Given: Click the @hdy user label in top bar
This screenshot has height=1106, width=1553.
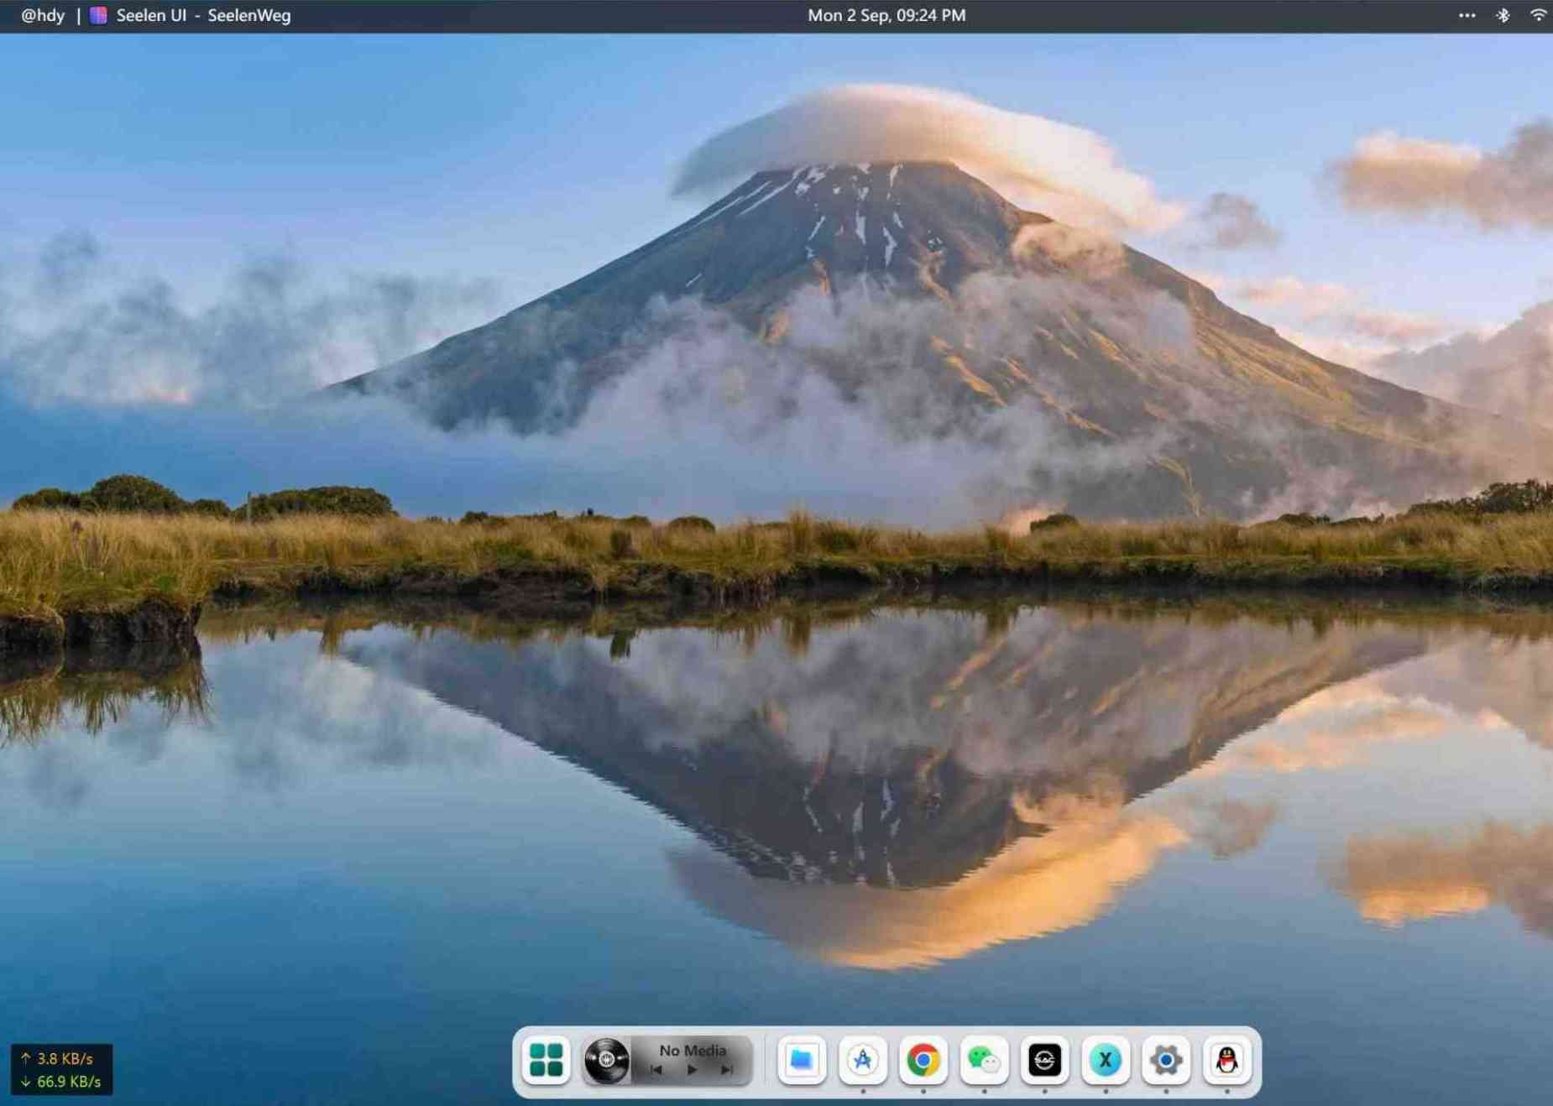Looking at the screenshot, I should click(43, 15).
